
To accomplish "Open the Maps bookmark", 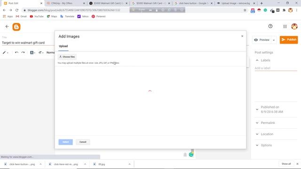I will [52, 16].
